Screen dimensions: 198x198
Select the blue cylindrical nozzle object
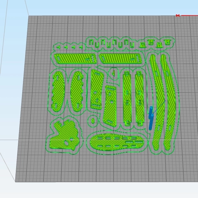151,118
